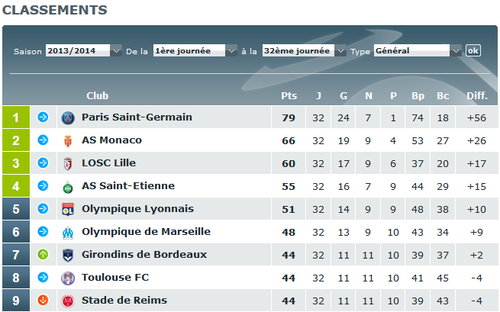Click the AS Monaco club logo
Screen dimensions: 500x312
tap(69, 140)
